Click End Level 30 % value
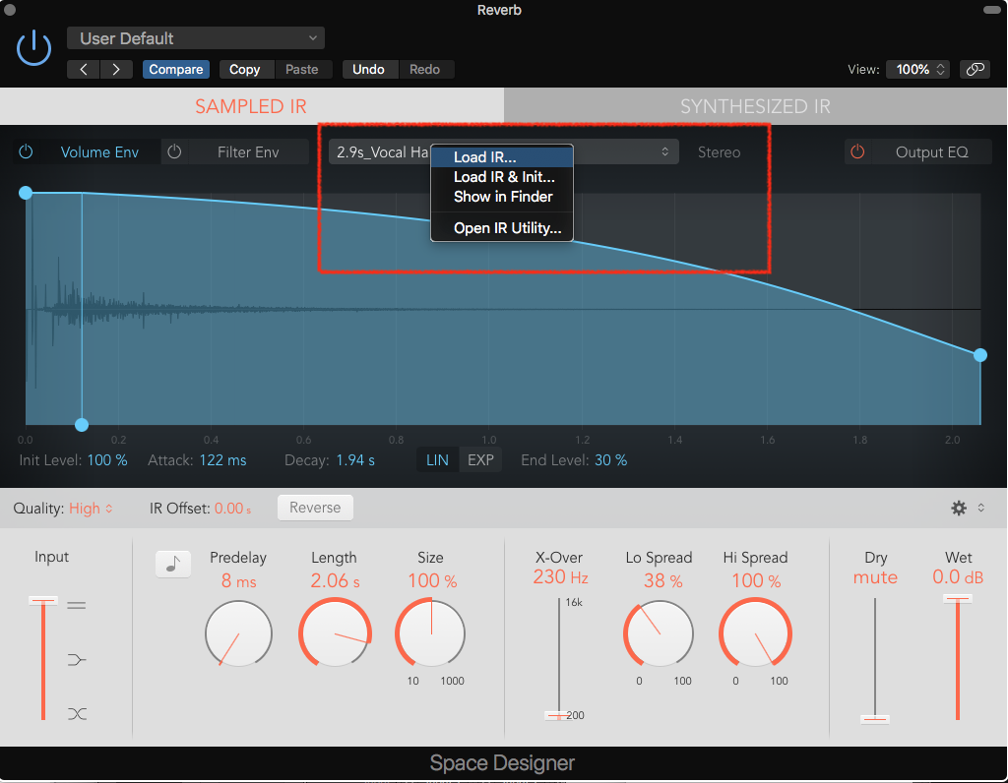The width and height of the screenshot is (1008, 783). pyautogui.click(x=610, y=460)
